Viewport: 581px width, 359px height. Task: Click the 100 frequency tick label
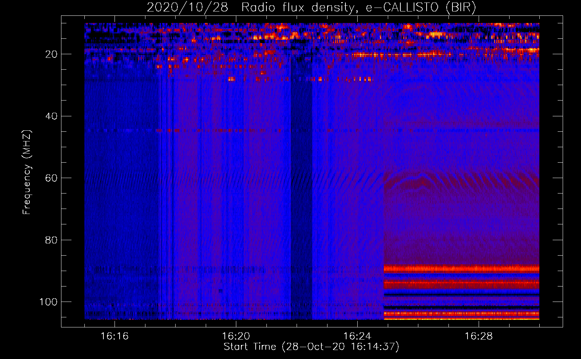tap(48, 302)
